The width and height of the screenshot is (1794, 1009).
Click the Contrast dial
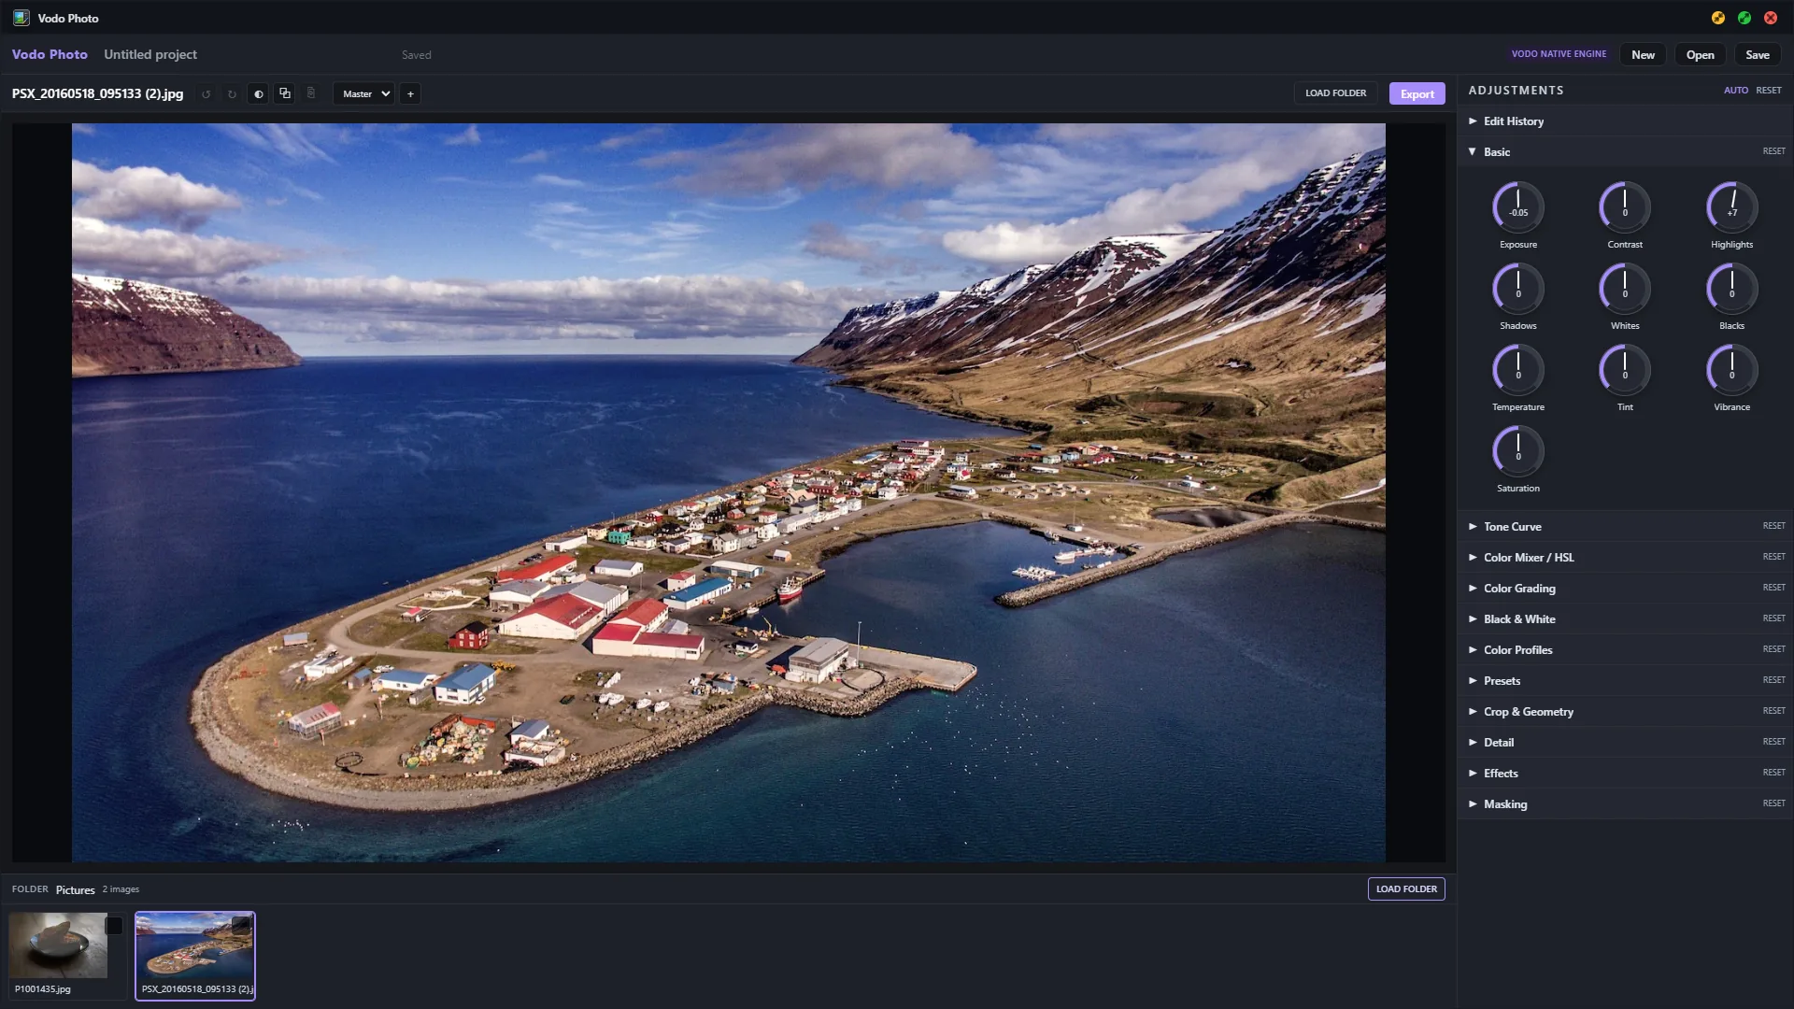[1625, 206]
